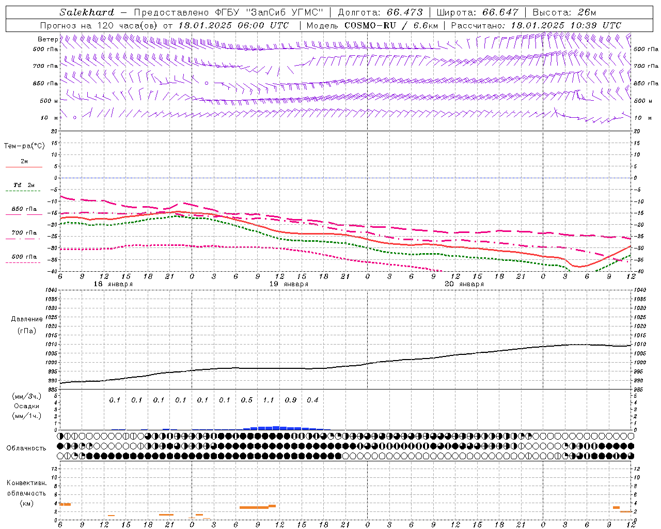
Task: Click the Тем-ра(°C) temperature panel label
Action: click(24, 146)
